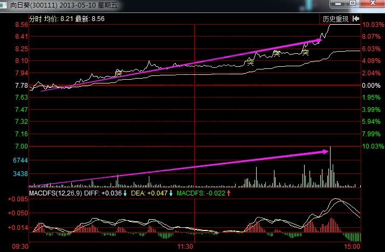Screen dimensions: 385x252
Task: Select the 分时 intraday chart label
Action: (35, 19)
